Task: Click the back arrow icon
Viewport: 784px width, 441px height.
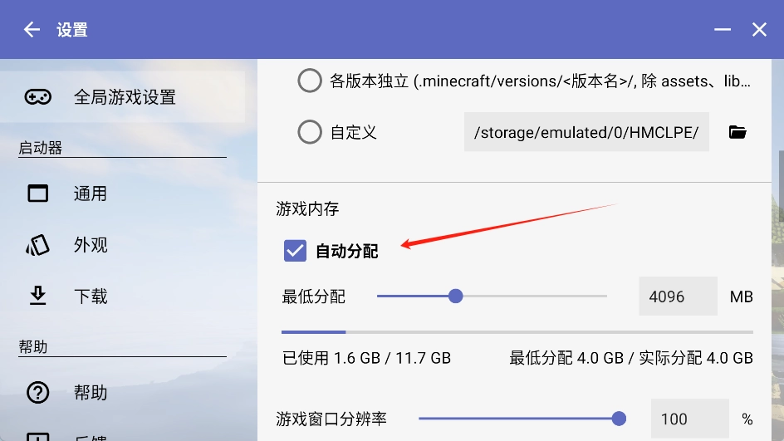Action: 32,30
